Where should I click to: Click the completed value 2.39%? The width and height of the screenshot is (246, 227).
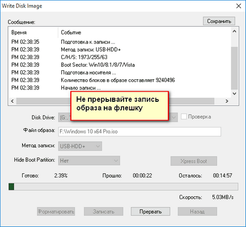click(x=61, y=175)
